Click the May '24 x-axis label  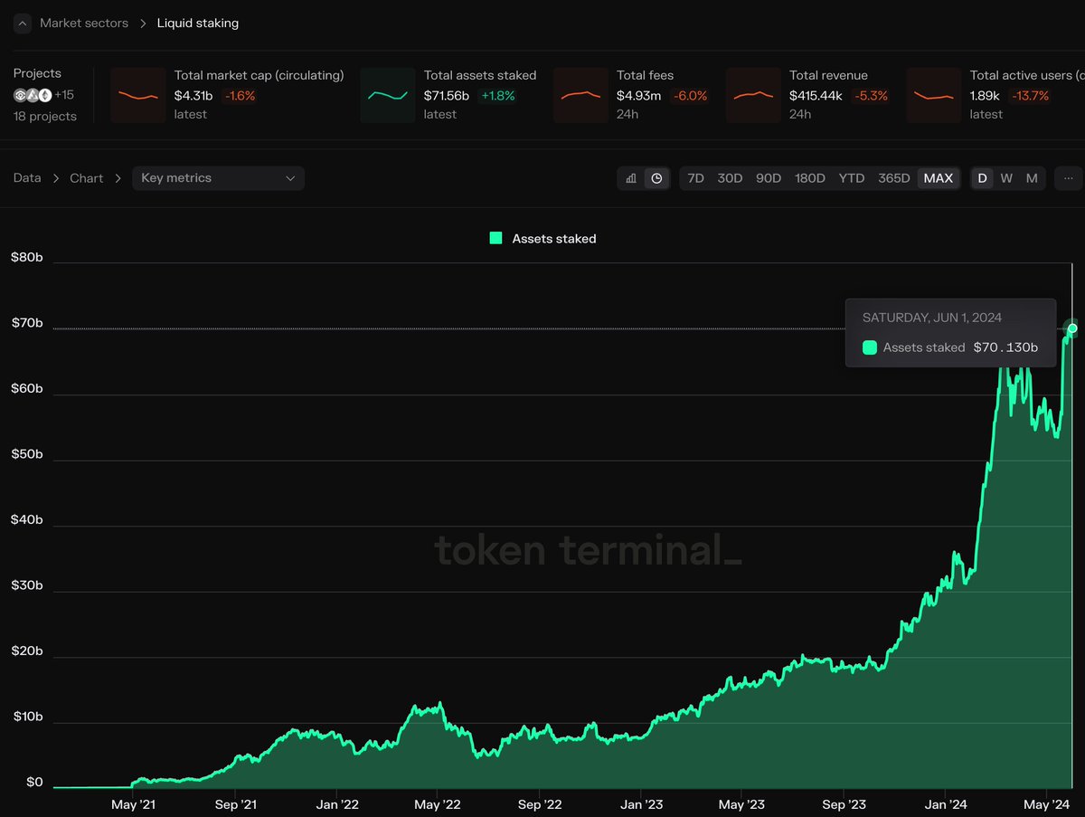(x=1048, y=803)
